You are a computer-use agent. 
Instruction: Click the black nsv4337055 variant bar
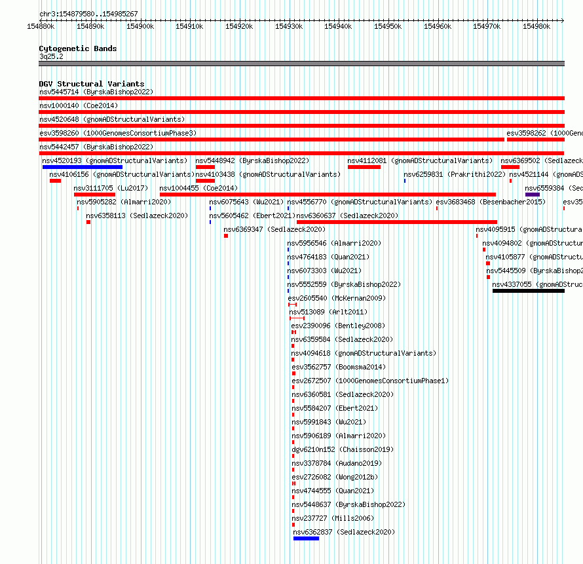pos(529,291)
